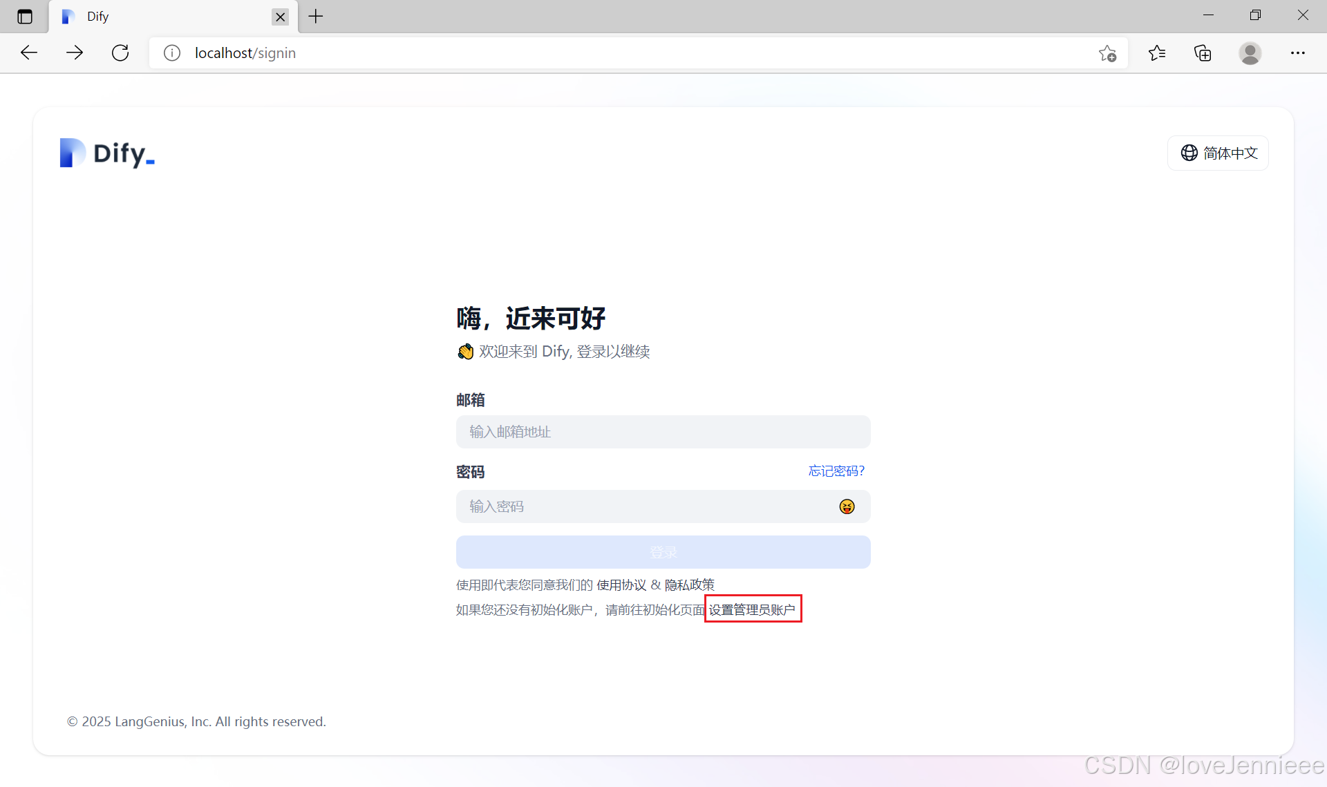The image size is (1327, 787).
Task: Open tab actions menu icon
Action: point(25,17)
